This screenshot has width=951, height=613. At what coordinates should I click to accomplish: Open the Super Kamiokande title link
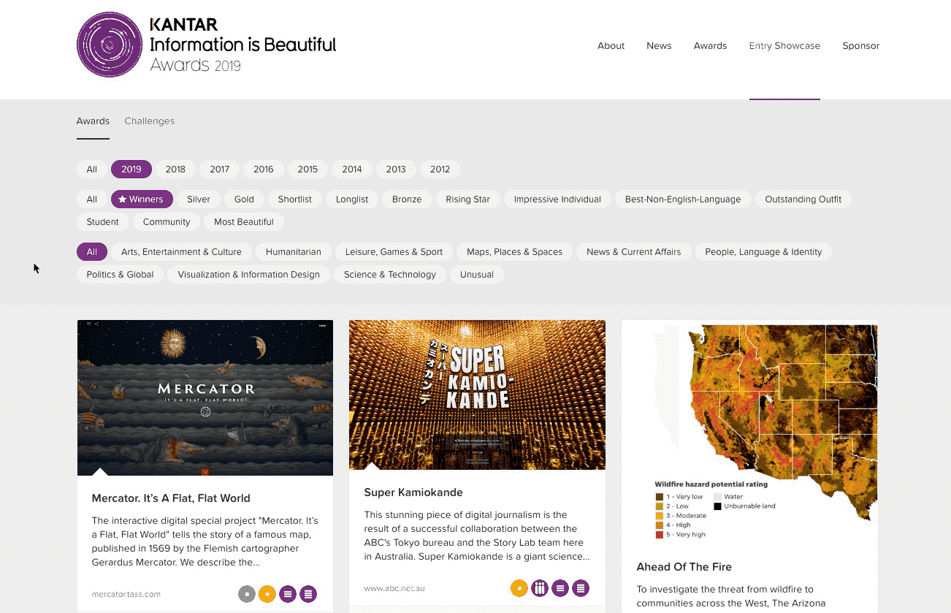tap(413, 492)
